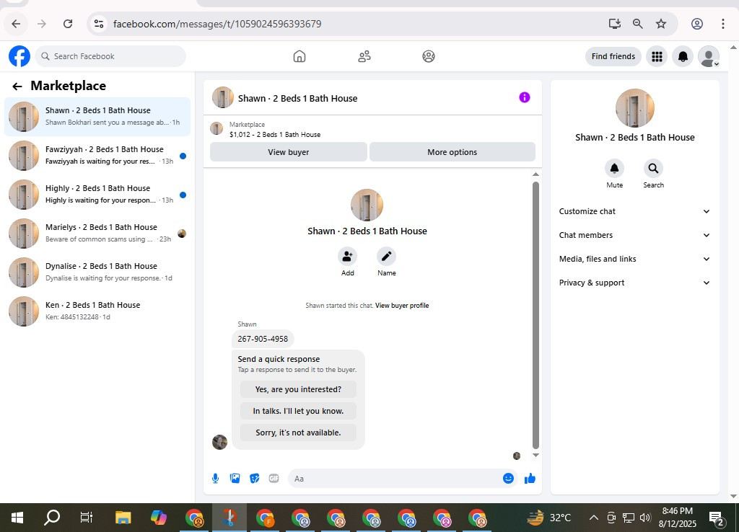739x532 pixels.
Task: Record a voice clip with the microphone icon
Action: click(x=215, y=479)
